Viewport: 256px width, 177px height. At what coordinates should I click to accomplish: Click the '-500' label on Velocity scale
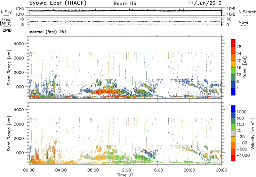click(x=242, y=149)
